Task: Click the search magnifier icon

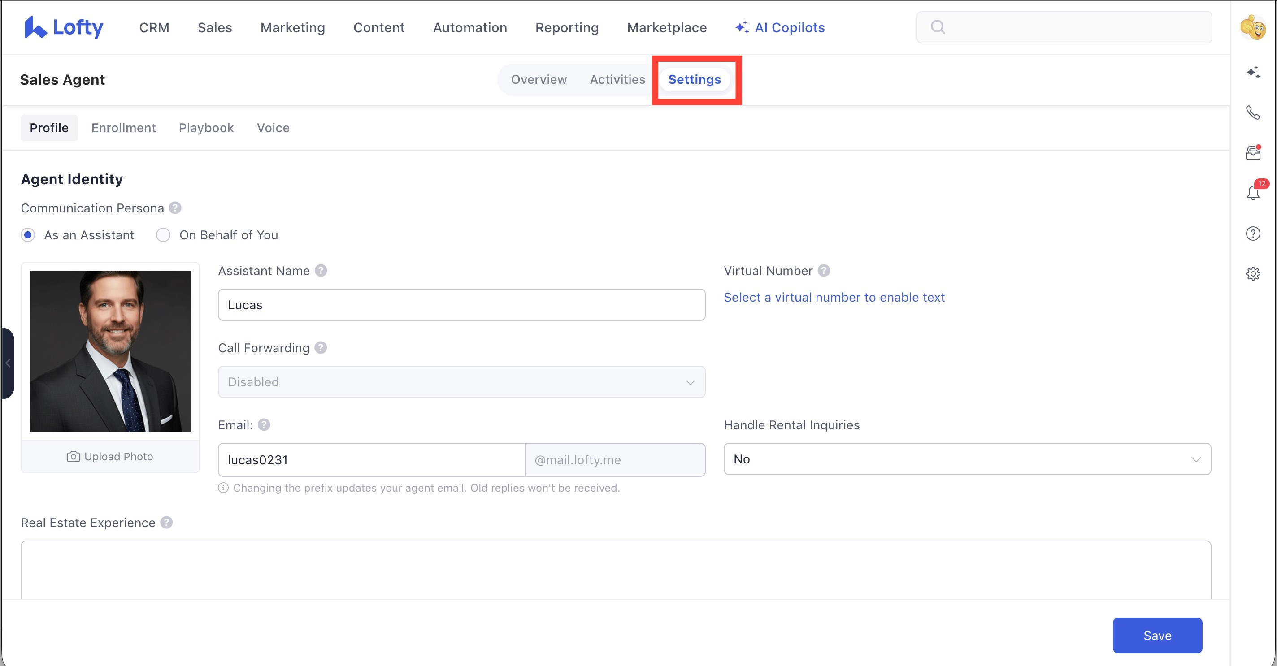Action: point(938,27)
